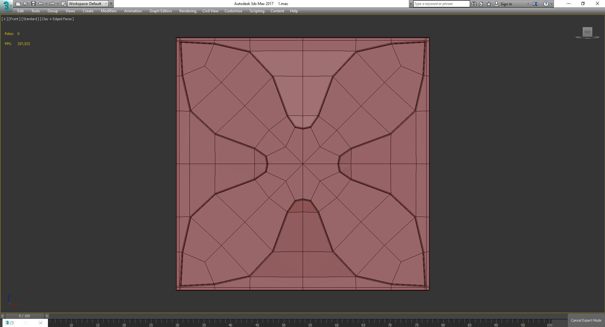Image resolution: width=605 pixels, height=327 pixels.
Task: Open the Animation menu
Action: click(x=133, y=11)
